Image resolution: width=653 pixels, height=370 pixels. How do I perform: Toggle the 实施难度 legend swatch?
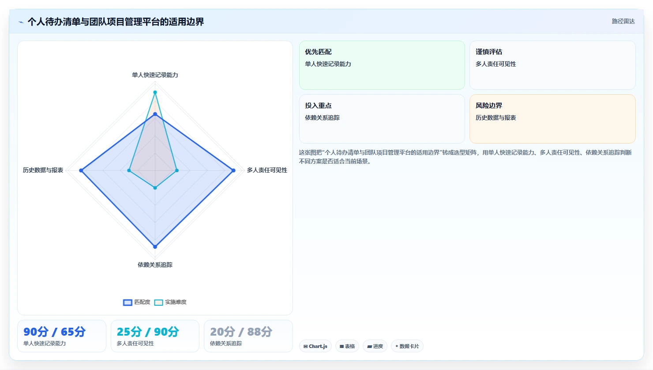click(x=158, y=303)
